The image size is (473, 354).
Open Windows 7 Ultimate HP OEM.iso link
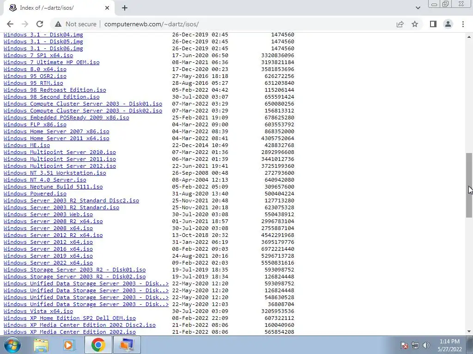[52, 62]
